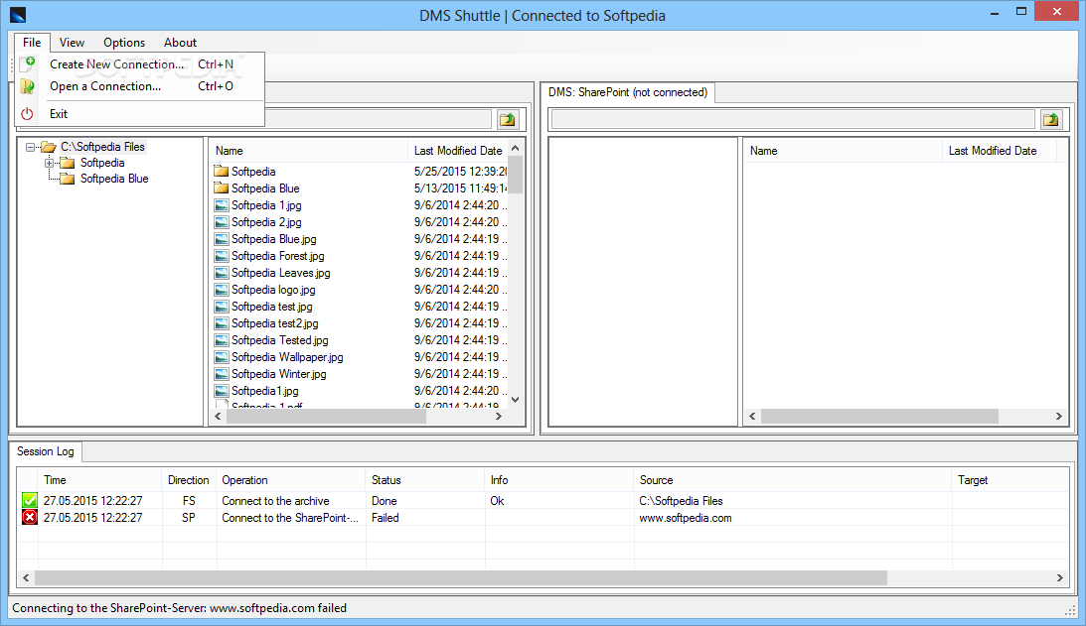Click the Softpedia Blue folder icon in file list
1086x626 pixels.
(x=221, y=188)
